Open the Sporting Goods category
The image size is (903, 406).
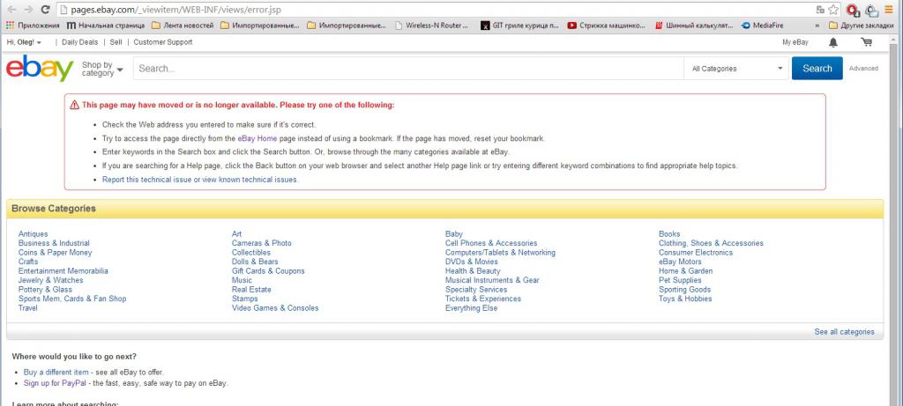tap(684, 290)
